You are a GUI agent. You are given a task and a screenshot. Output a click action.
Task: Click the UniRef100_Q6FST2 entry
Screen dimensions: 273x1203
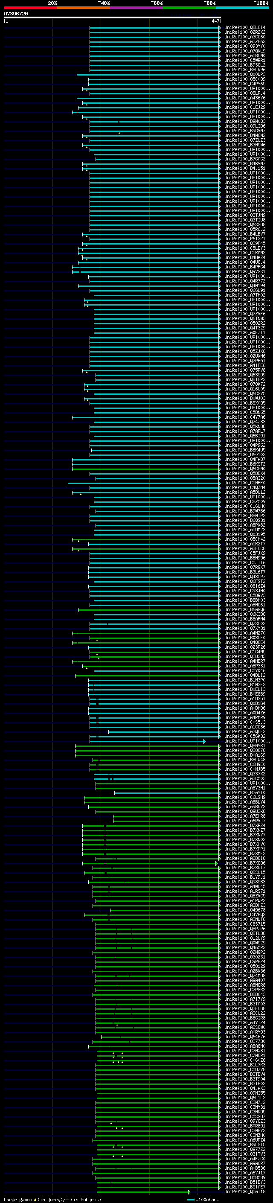point(245,581)
